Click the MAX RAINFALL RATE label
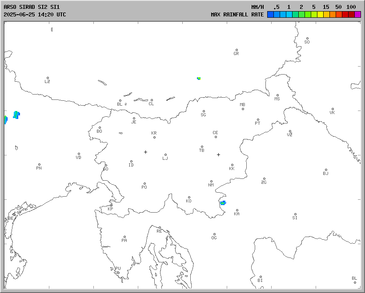Screen dimensions: 365x293 click(237, 15)
